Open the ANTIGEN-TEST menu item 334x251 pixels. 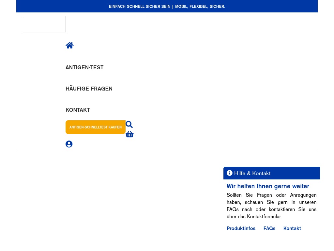click(84, 68)
